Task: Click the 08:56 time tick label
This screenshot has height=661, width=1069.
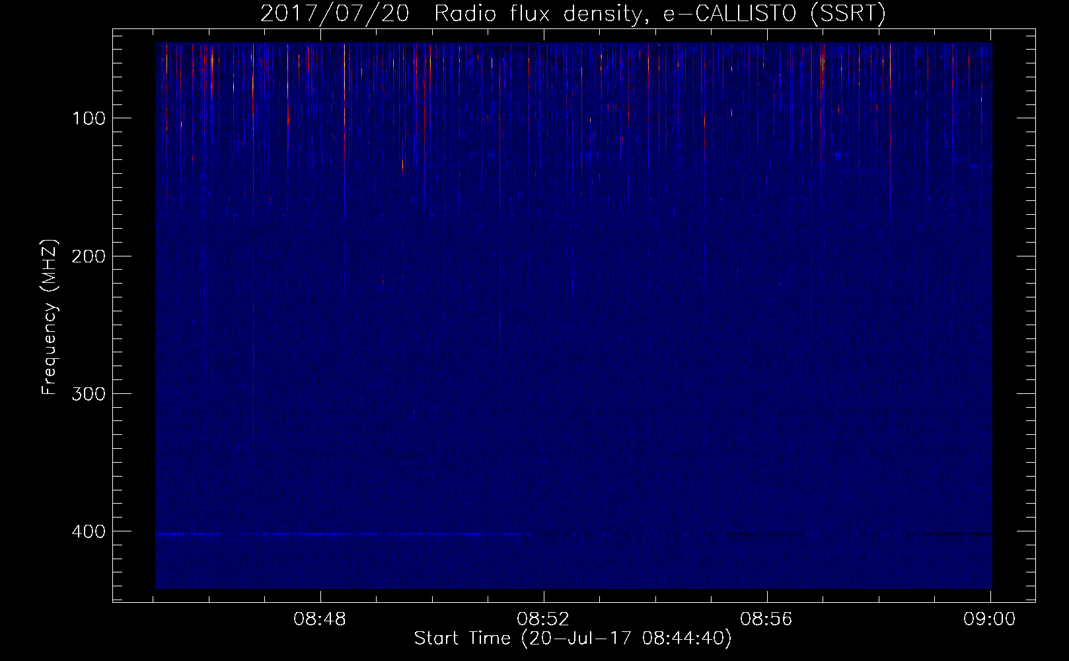Action: [766, 619]
